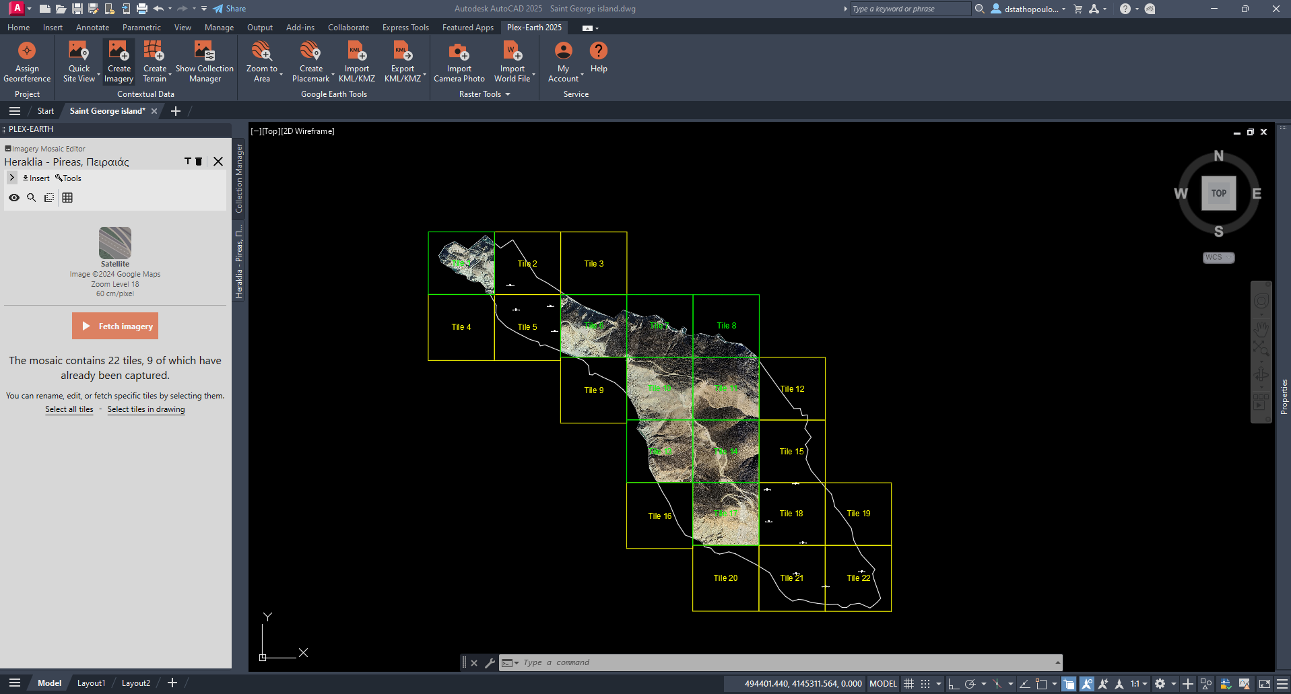This screenshot has height=694, width=1291.
Task: Open the annotation scale 1:1 dropdown
Action: [1139, 684]
